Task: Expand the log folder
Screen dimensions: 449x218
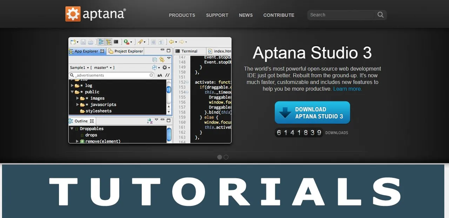Action: (x=73, y=85)
